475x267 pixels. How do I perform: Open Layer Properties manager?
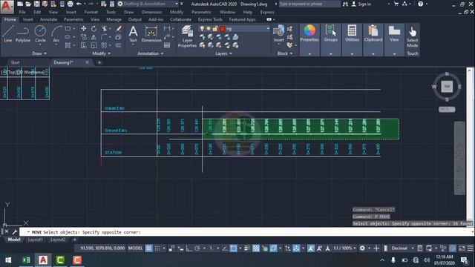pos(187,36)
